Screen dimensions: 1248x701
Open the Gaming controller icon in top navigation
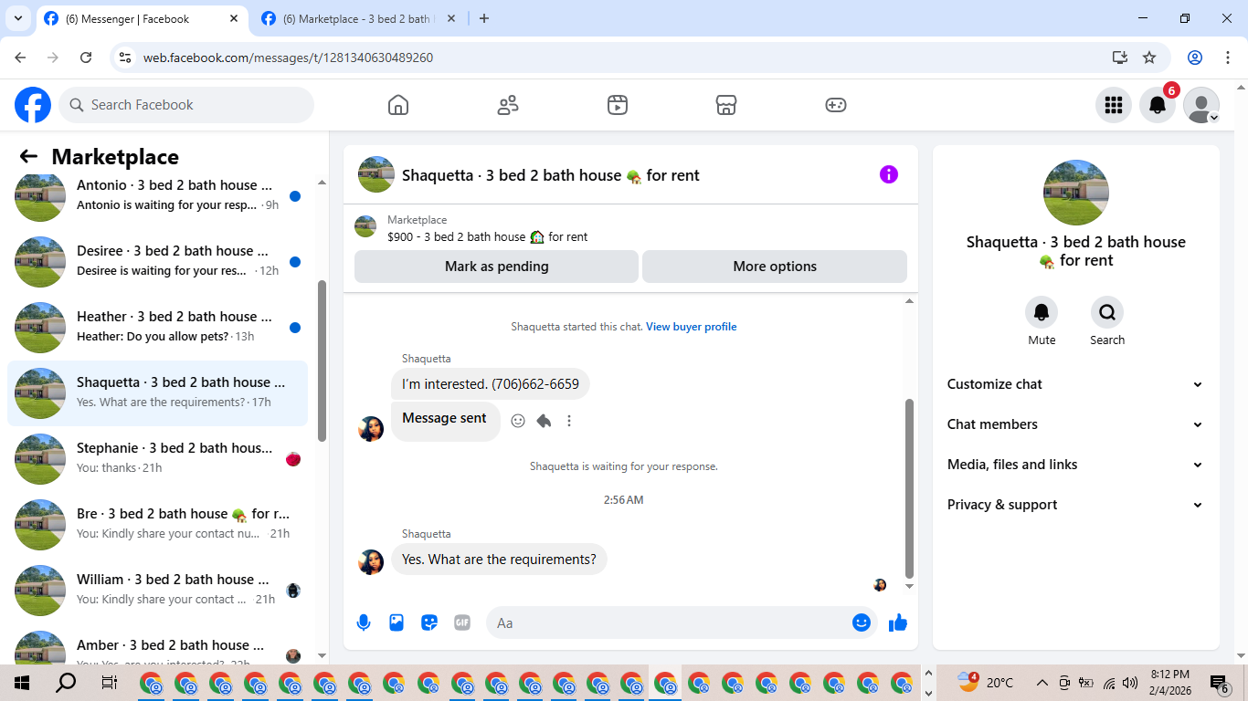coord(836,105)
